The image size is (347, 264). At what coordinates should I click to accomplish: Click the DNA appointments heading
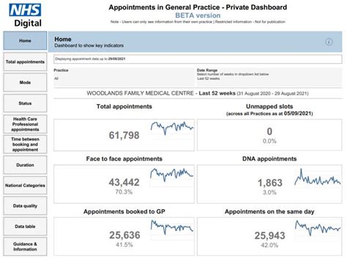269,158
